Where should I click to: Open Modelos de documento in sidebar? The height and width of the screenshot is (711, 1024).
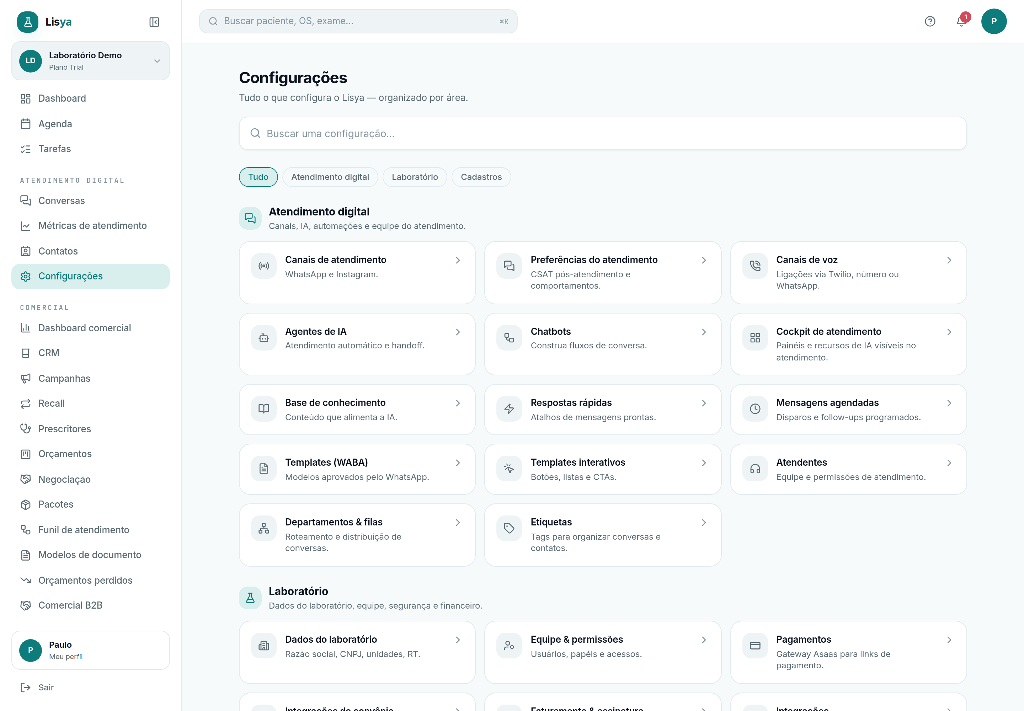coord(90,555)
